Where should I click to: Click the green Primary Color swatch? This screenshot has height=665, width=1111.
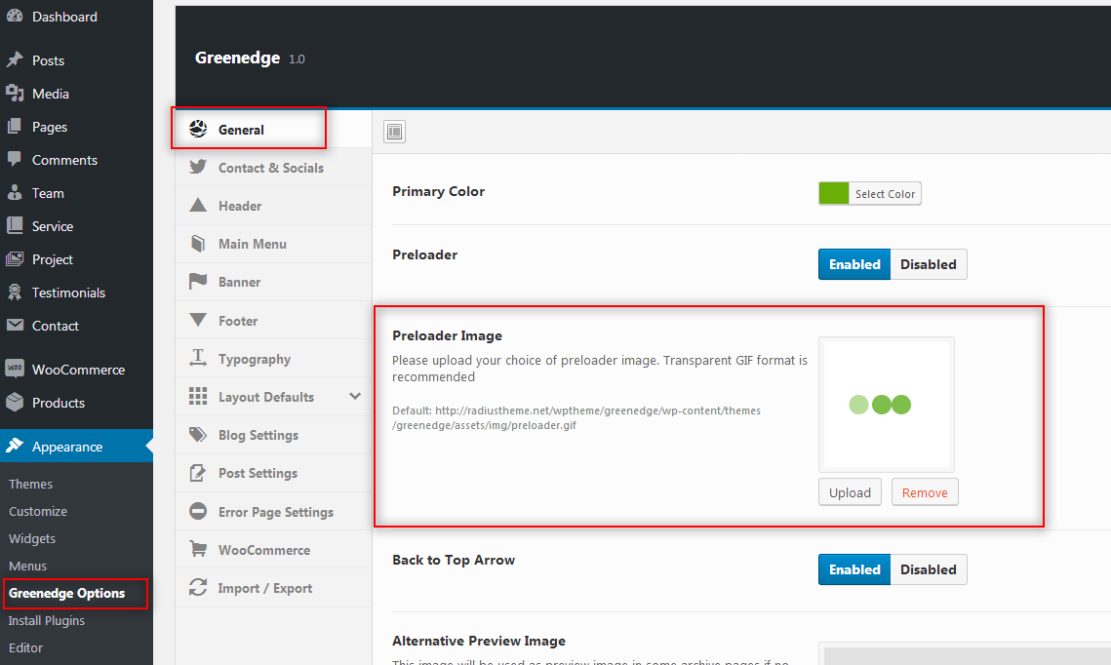pos(834,193)
